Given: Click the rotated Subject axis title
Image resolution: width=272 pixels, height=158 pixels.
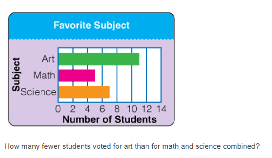Looking at the screenshot, I should click(16, 75).
